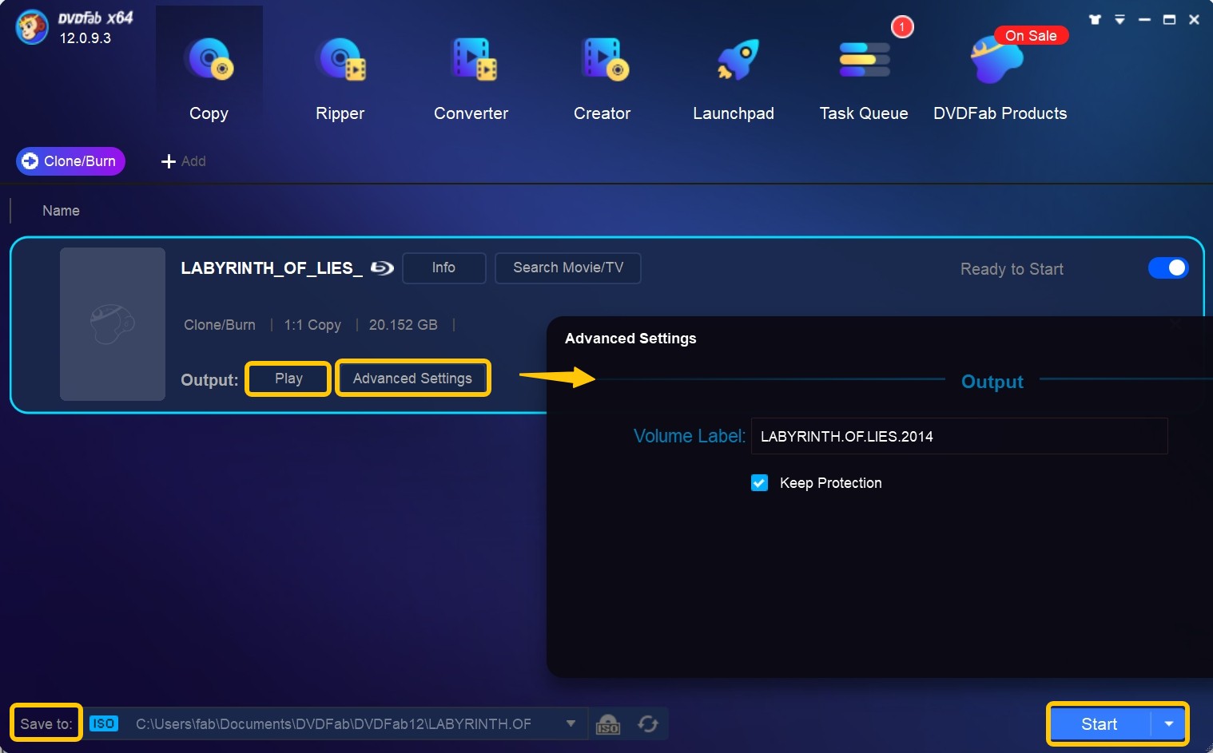Start the copy task
Screen dimensions: 1213x753
tap(1099, 724)
